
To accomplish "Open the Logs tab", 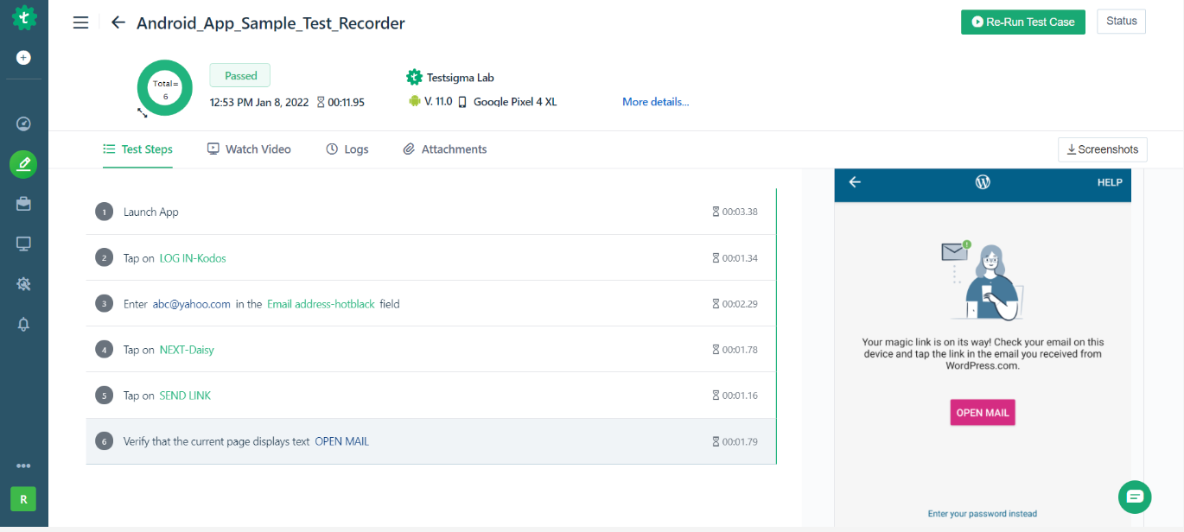I will coord(347,149).
